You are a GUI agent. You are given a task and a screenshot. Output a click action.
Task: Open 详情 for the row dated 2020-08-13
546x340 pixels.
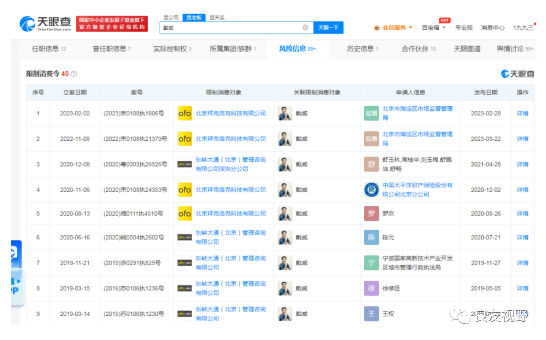coord(522,214)
